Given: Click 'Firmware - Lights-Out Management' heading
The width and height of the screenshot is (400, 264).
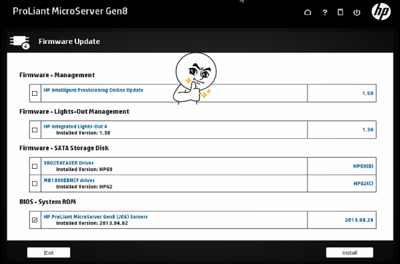Looking at the screenshot, I should (x=74, y=112).
